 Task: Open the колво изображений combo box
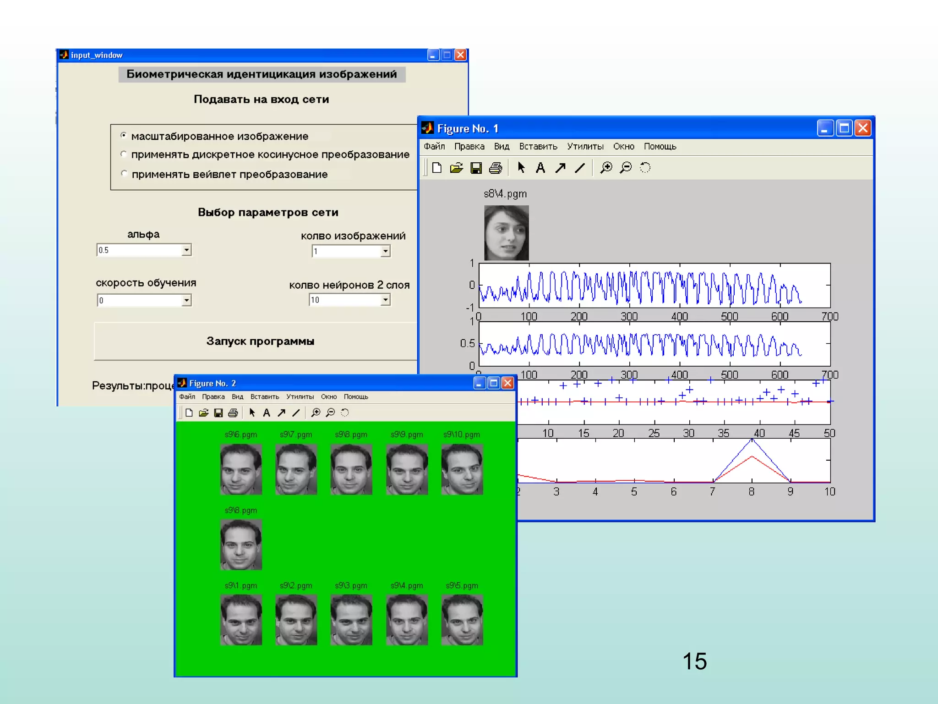(x=386, y=251)
